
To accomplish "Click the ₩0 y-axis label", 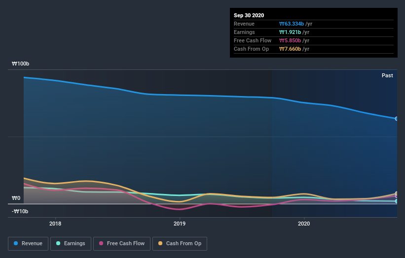I will click(16, 198).
